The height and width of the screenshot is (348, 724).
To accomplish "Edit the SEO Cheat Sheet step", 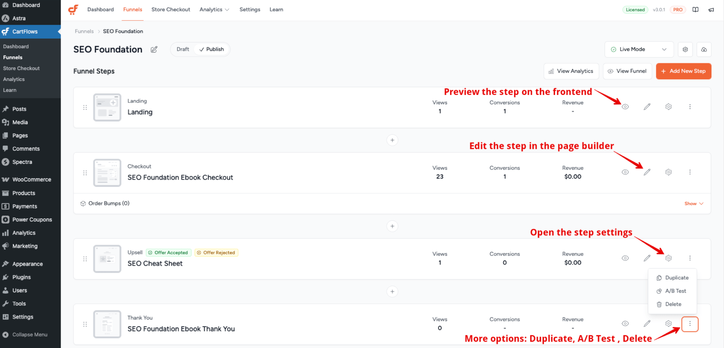I will pos(647,258).
